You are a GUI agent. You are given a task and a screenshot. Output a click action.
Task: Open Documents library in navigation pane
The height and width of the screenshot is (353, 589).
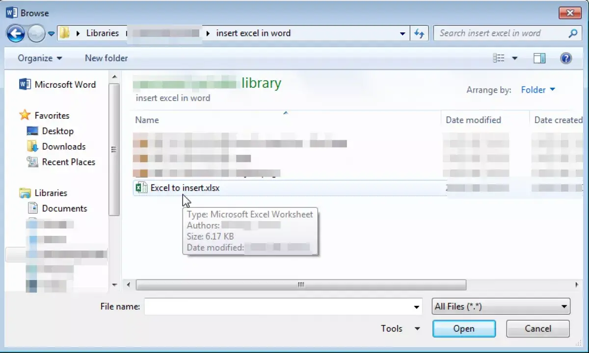coord(64,208)
